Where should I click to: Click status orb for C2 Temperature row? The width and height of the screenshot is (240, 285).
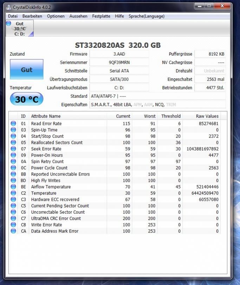13,193
